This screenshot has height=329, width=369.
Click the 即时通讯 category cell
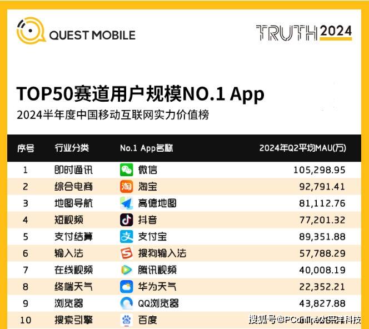tap(73, 170)
